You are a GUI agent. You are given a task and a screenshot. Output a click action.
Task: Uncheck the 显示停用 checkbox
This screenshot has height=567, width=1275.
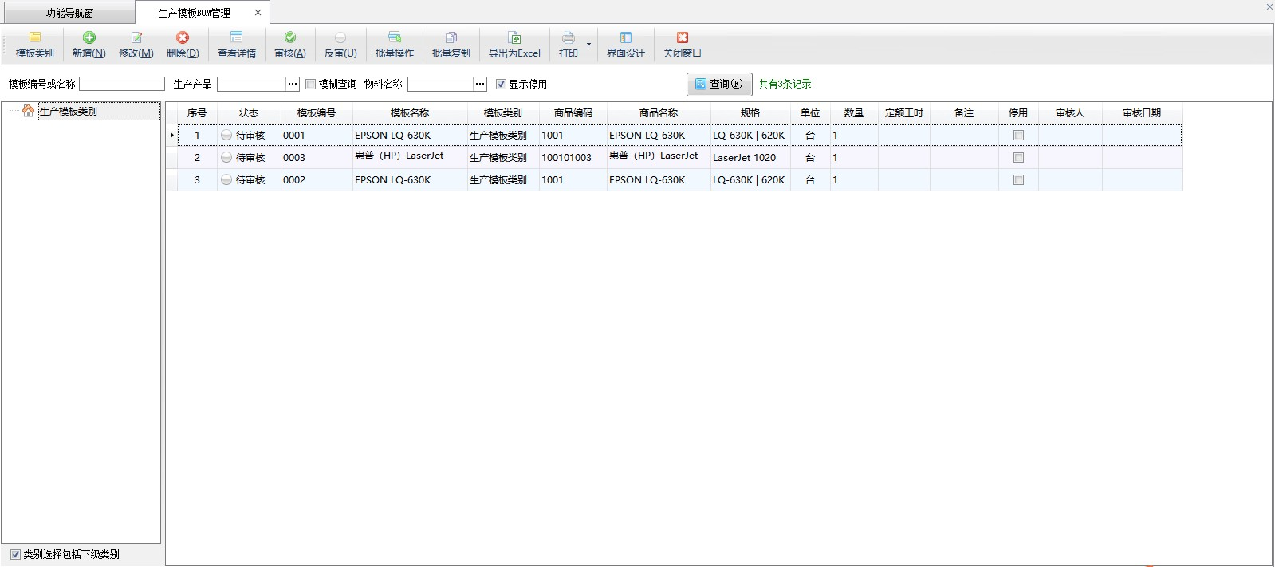pos(501,85)
